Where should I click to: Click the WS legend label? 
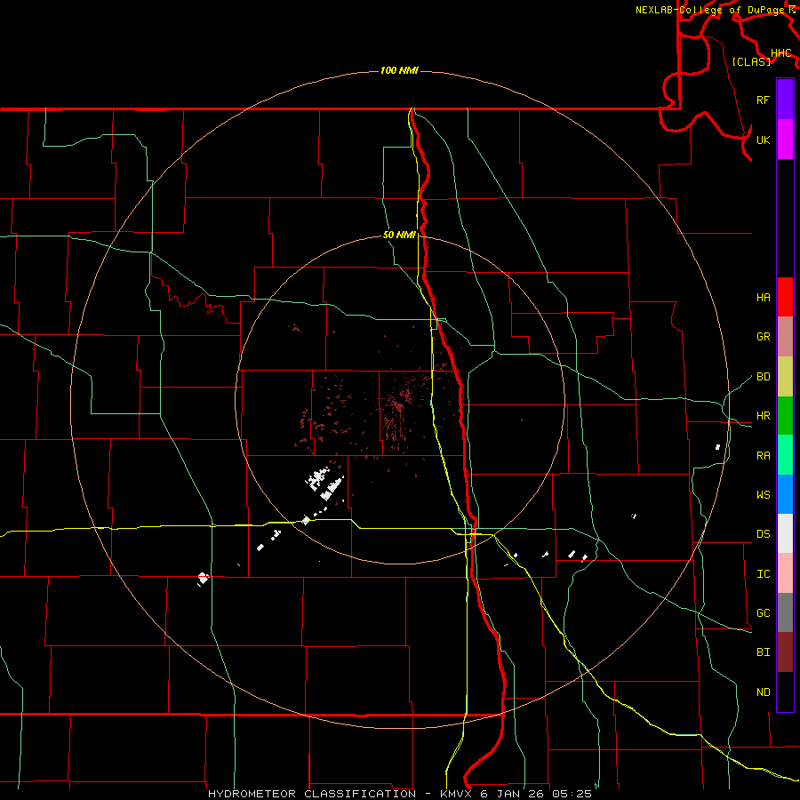pos(763,495)
